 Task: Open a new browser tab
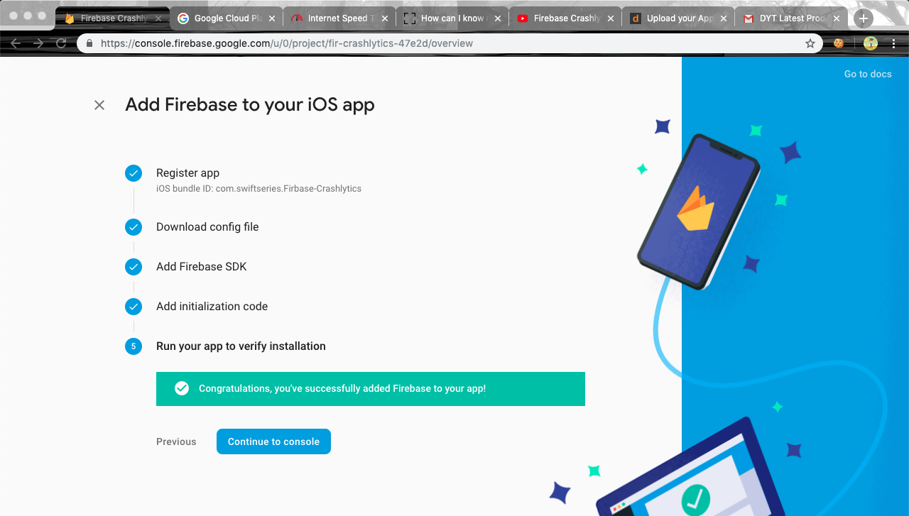[x=863, y=18]
